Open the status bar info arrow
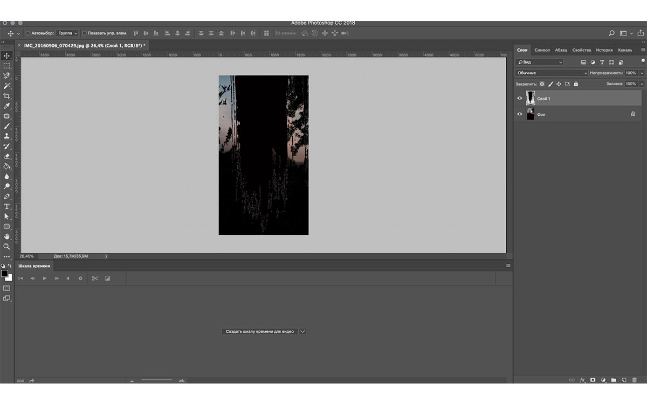647x404 pixels. 106,256
